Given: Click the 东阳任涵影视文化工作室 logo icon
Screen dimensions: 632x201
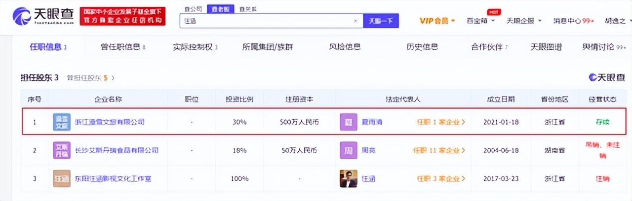Looking at the screenshot, I should tap(62, 178).
